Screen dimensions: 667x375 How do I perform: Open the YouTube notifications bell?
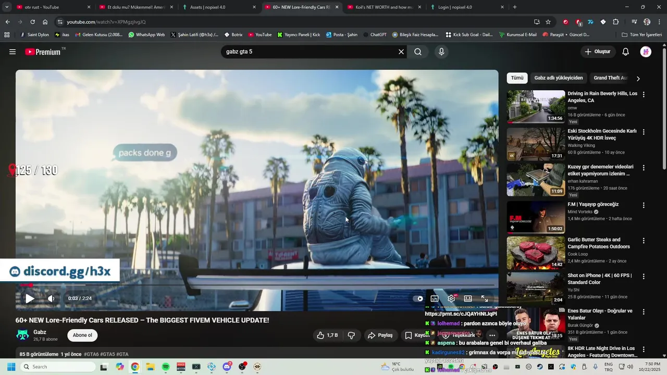click(626, 52)
